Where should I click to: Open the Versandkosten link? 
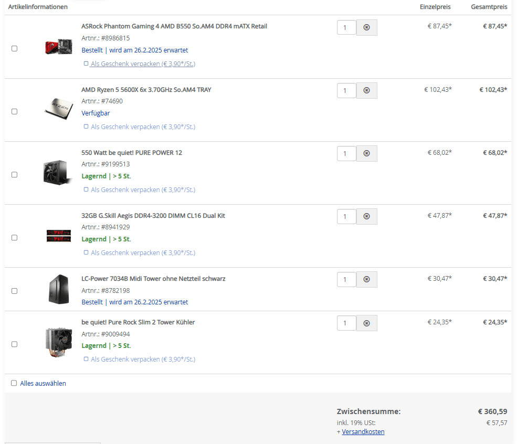point(363,432)
